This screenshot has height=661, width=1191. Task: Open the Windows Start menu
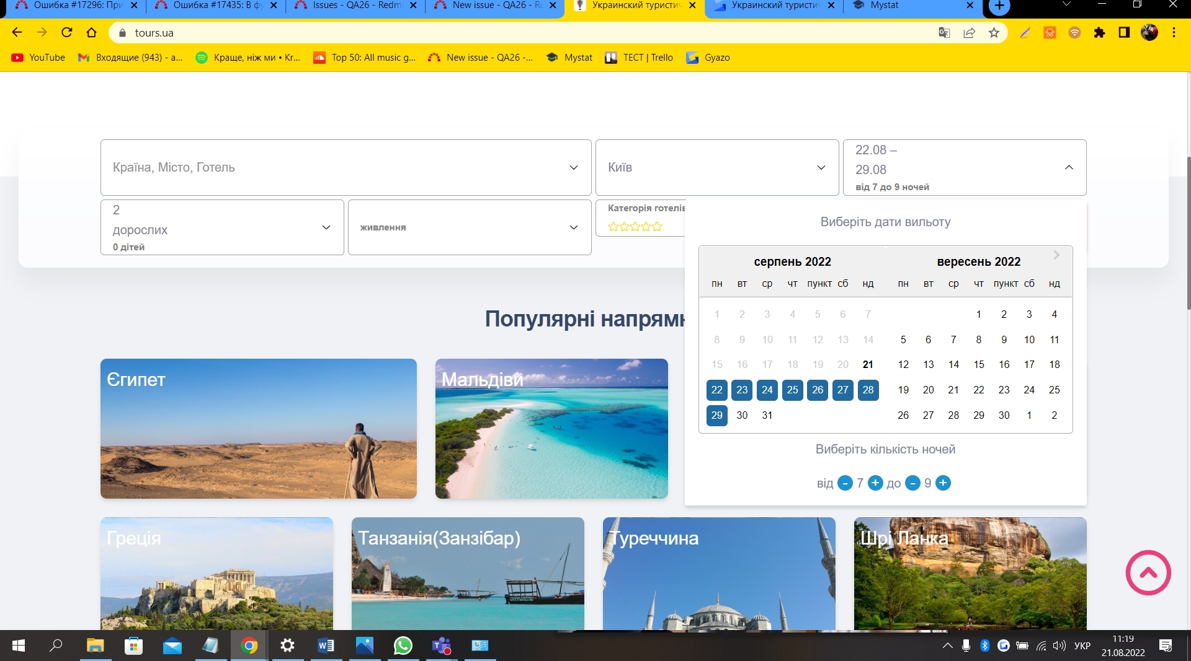pos(19,646)
